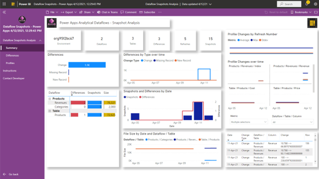Open the app launcher waffle icon
The width and height of the screenshot is (319, 179).
tap(4, 4)
